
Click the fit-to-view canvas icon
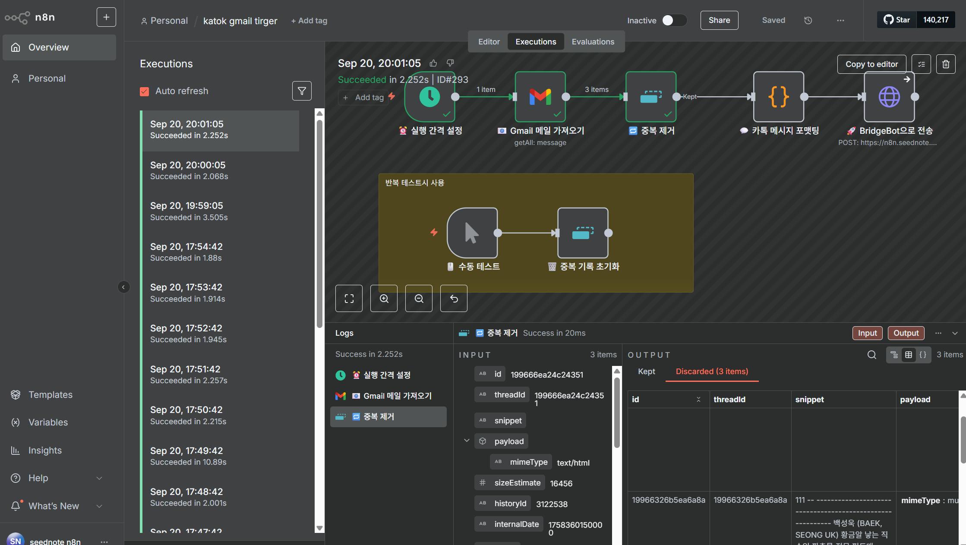[x=349, y=299]
